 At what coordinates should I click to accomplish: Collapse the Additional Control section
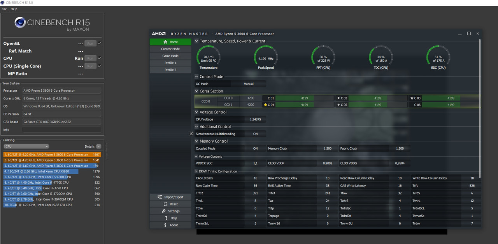point(196,127)
